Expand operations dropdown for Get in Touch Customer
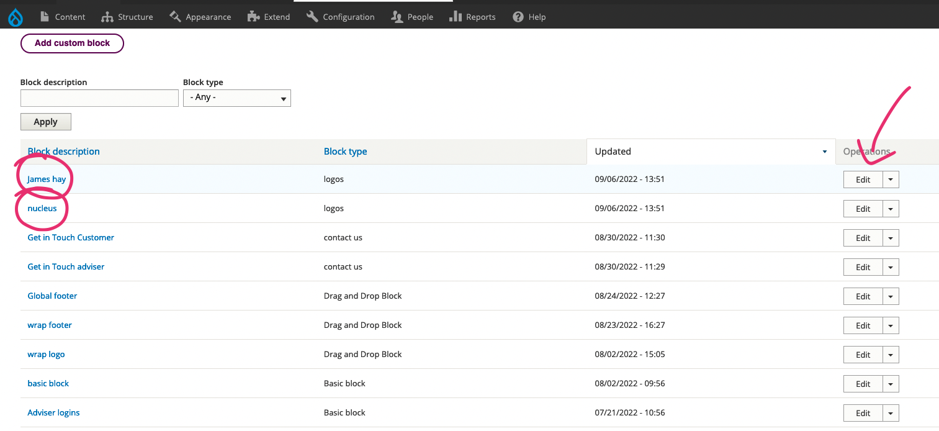 pyautogui.click(x=891, y=238)
